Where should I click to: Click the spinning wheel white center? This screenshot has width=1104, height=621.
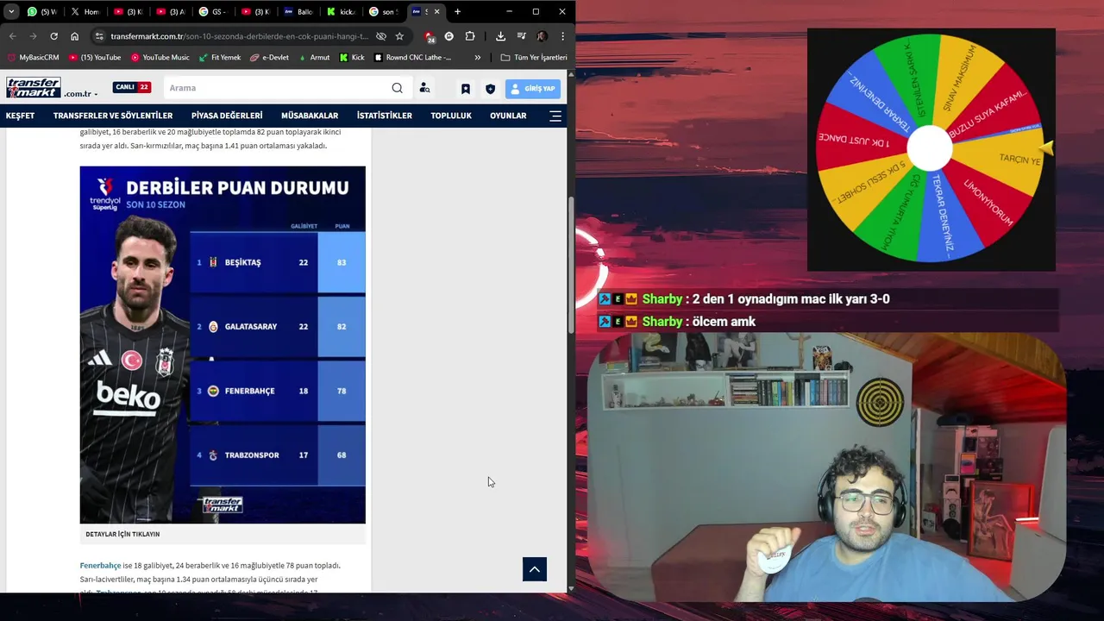point(931,148)
